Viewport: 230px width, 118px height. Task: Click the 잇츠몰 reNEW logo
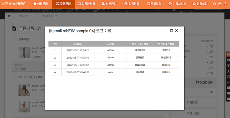tap(13, 4)
